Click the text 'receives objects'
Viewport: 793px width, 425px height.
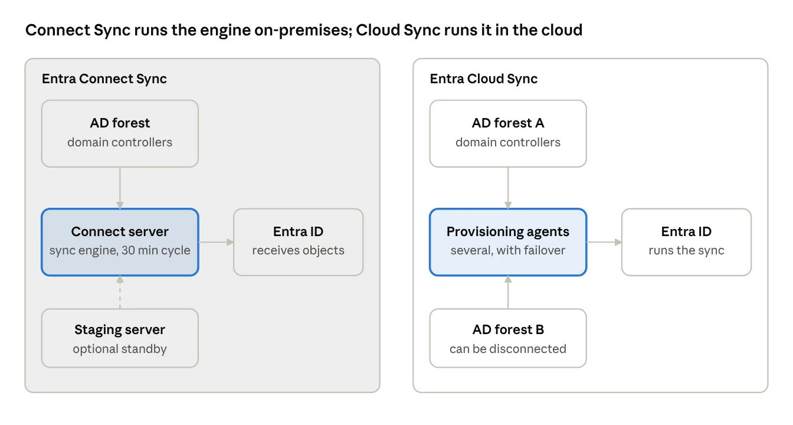[x=299, y=250]
